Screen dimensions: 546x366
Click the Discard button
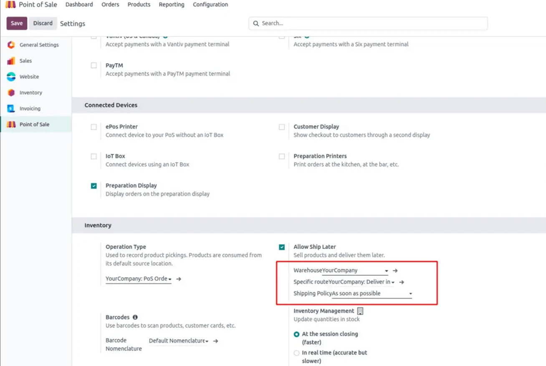pos(43,23)
